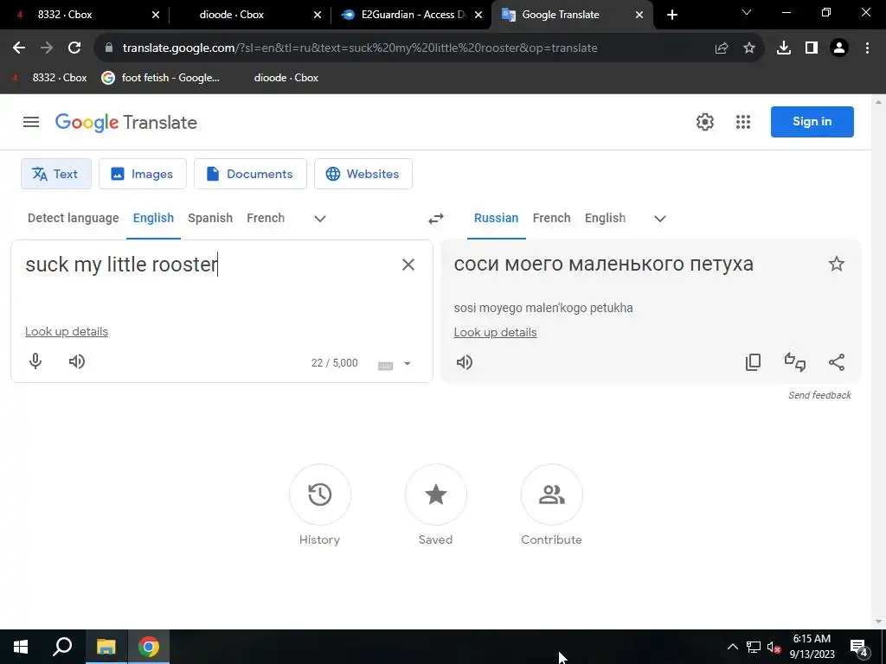Screen dimensions: 886x664
Task: Open the notification center
Action: (x=859, y=648)
